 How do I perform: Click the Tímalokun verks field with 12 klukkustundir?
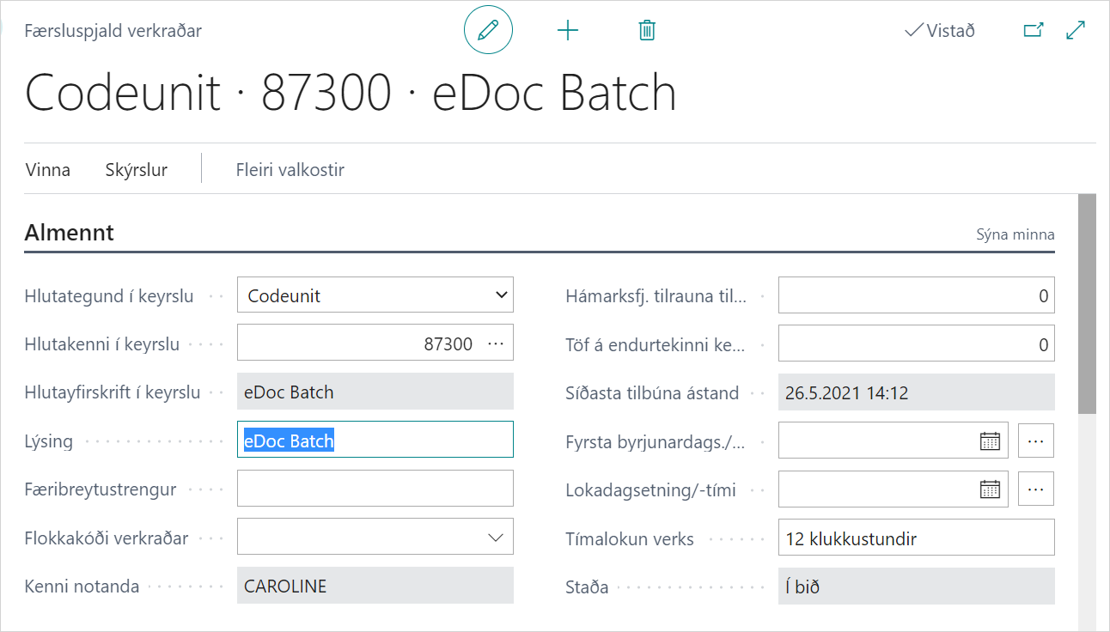[917, 538]
